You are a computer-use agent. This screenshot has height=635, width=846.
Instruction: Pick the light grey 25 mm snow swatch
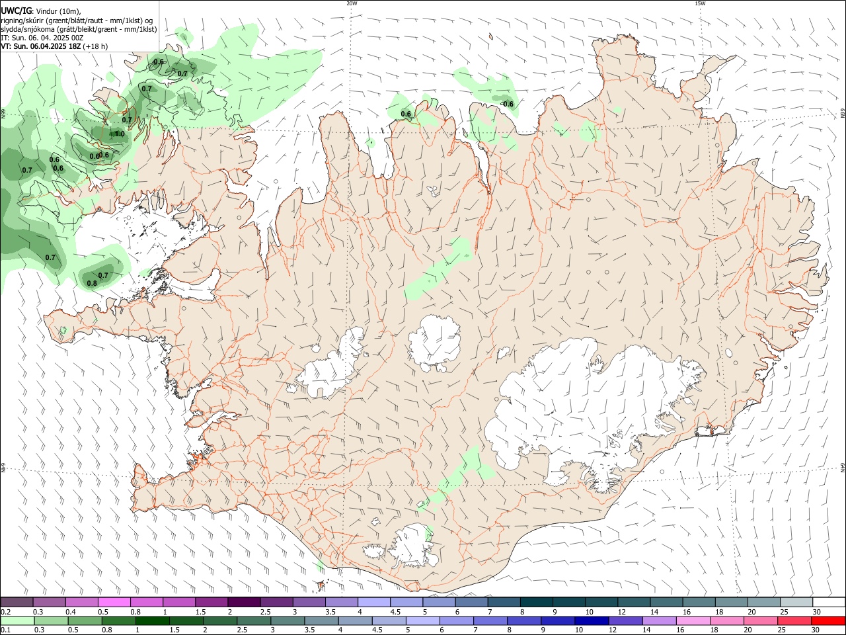click(796, 603)
